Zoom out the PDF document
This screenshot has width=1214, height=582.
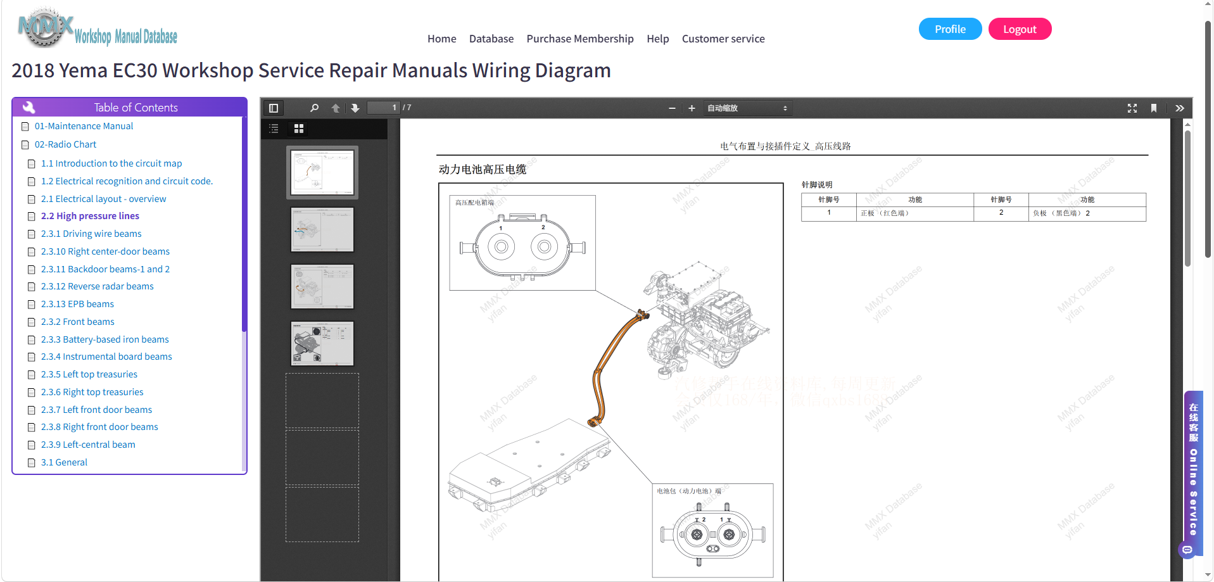point(672,108)
